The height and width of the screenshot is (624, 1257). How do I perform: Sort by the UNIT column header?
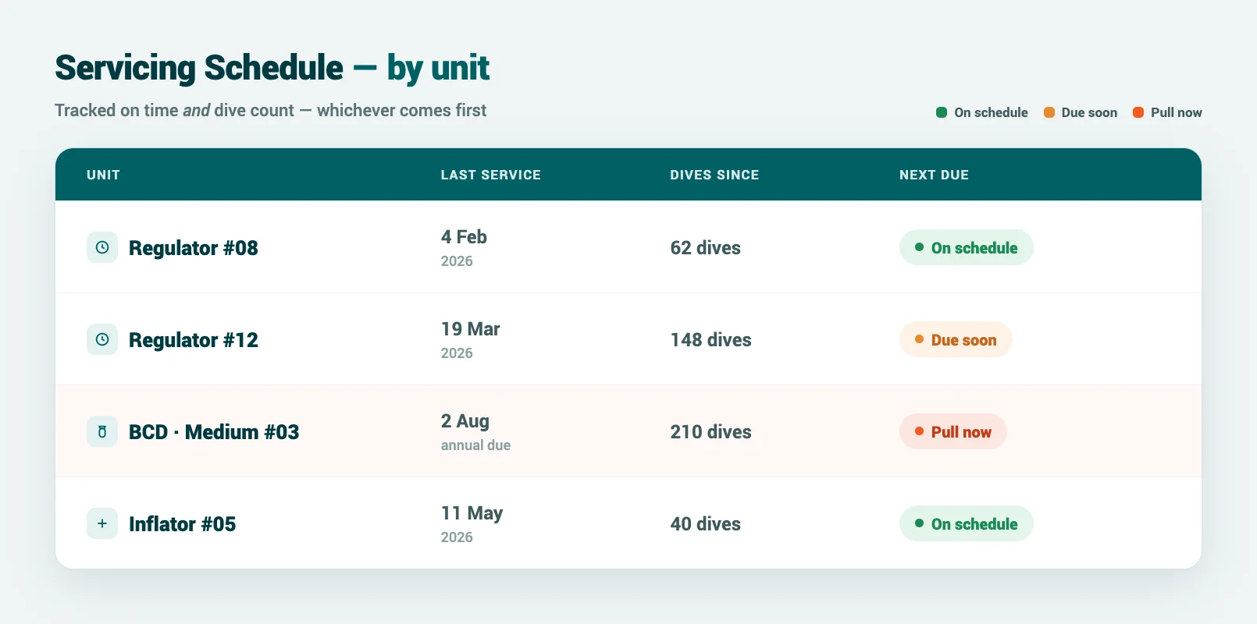click(103, 175)
